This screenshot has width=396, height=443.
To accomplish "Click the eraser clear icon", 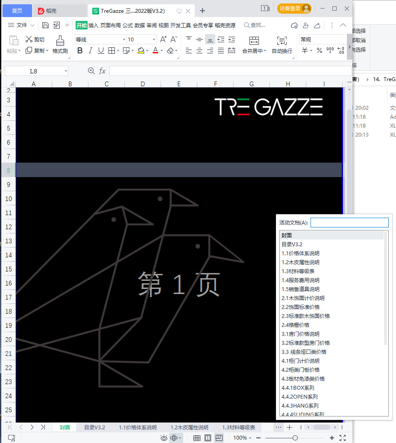I will (x=170, y=50).
